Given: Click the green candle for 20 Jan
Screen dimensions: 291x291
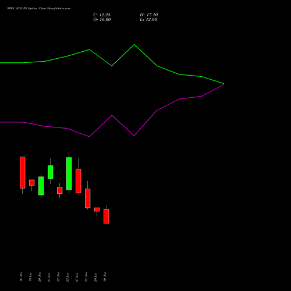Looking at the screenshot, I should pos(41,186).
